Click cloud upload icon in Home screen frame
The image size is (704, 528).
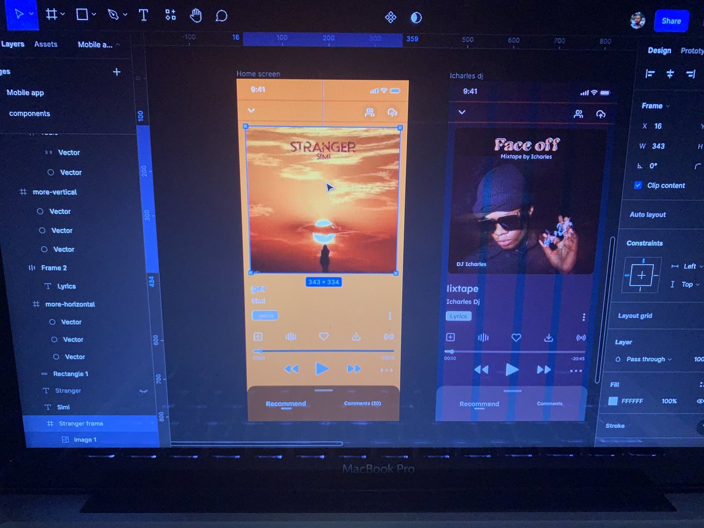point(392,112)
